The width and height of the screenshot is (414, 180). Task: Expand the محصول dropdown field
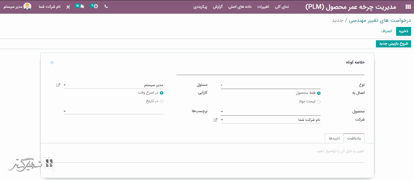click(270, 112)
